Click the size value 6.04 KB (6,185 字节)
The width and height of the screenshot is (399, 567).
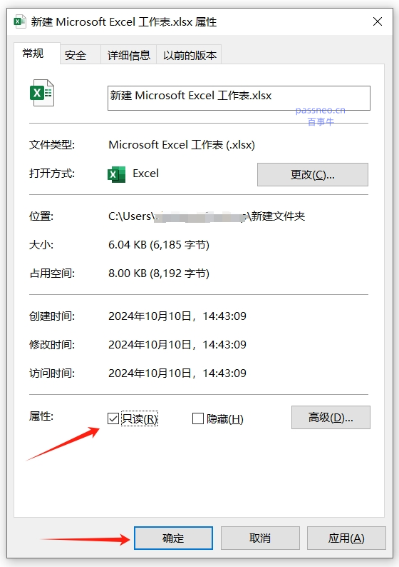click(159, 245)
